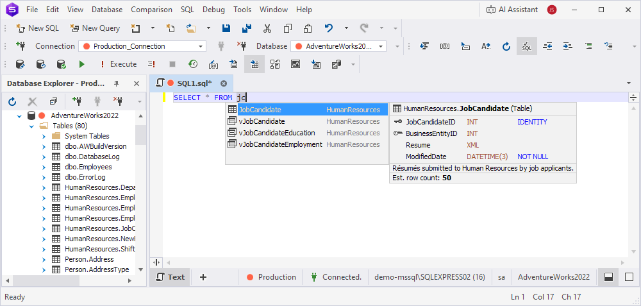Click New Connection plug icon in Database Explorer
This screenshot has height=306, width=641.
(x=77, y=101)
